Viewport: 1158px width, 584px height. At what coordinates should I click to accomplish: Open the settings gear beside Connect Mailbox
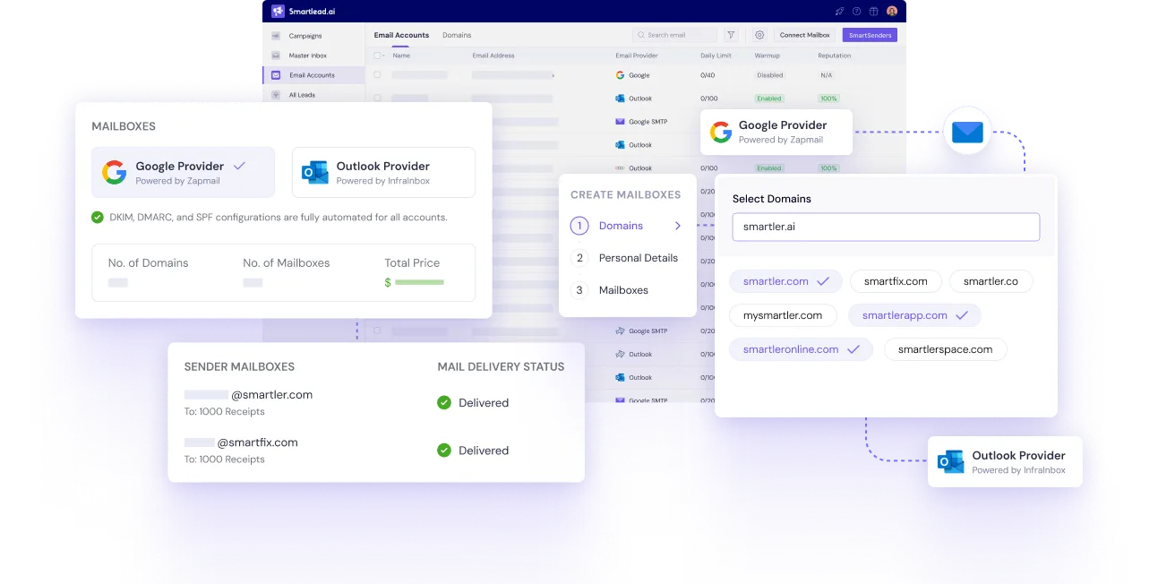759,35
